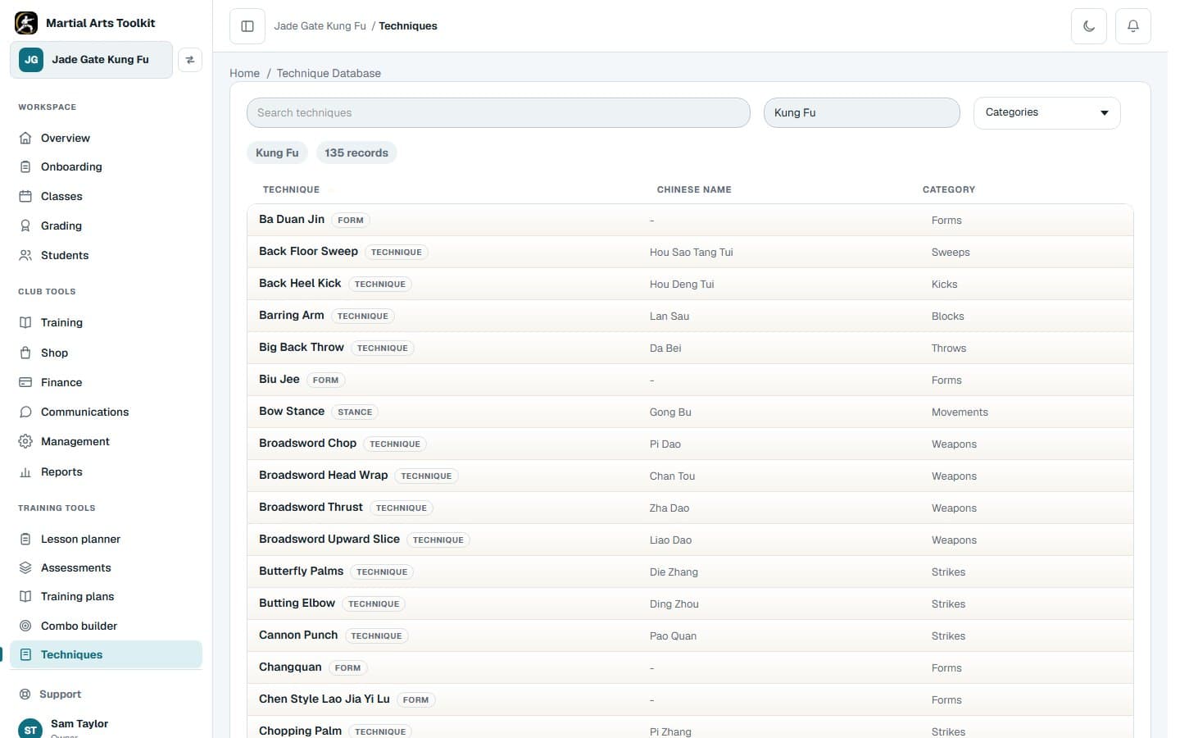
Task: Click the Training book icon
Action: click(x=25, y=322)
